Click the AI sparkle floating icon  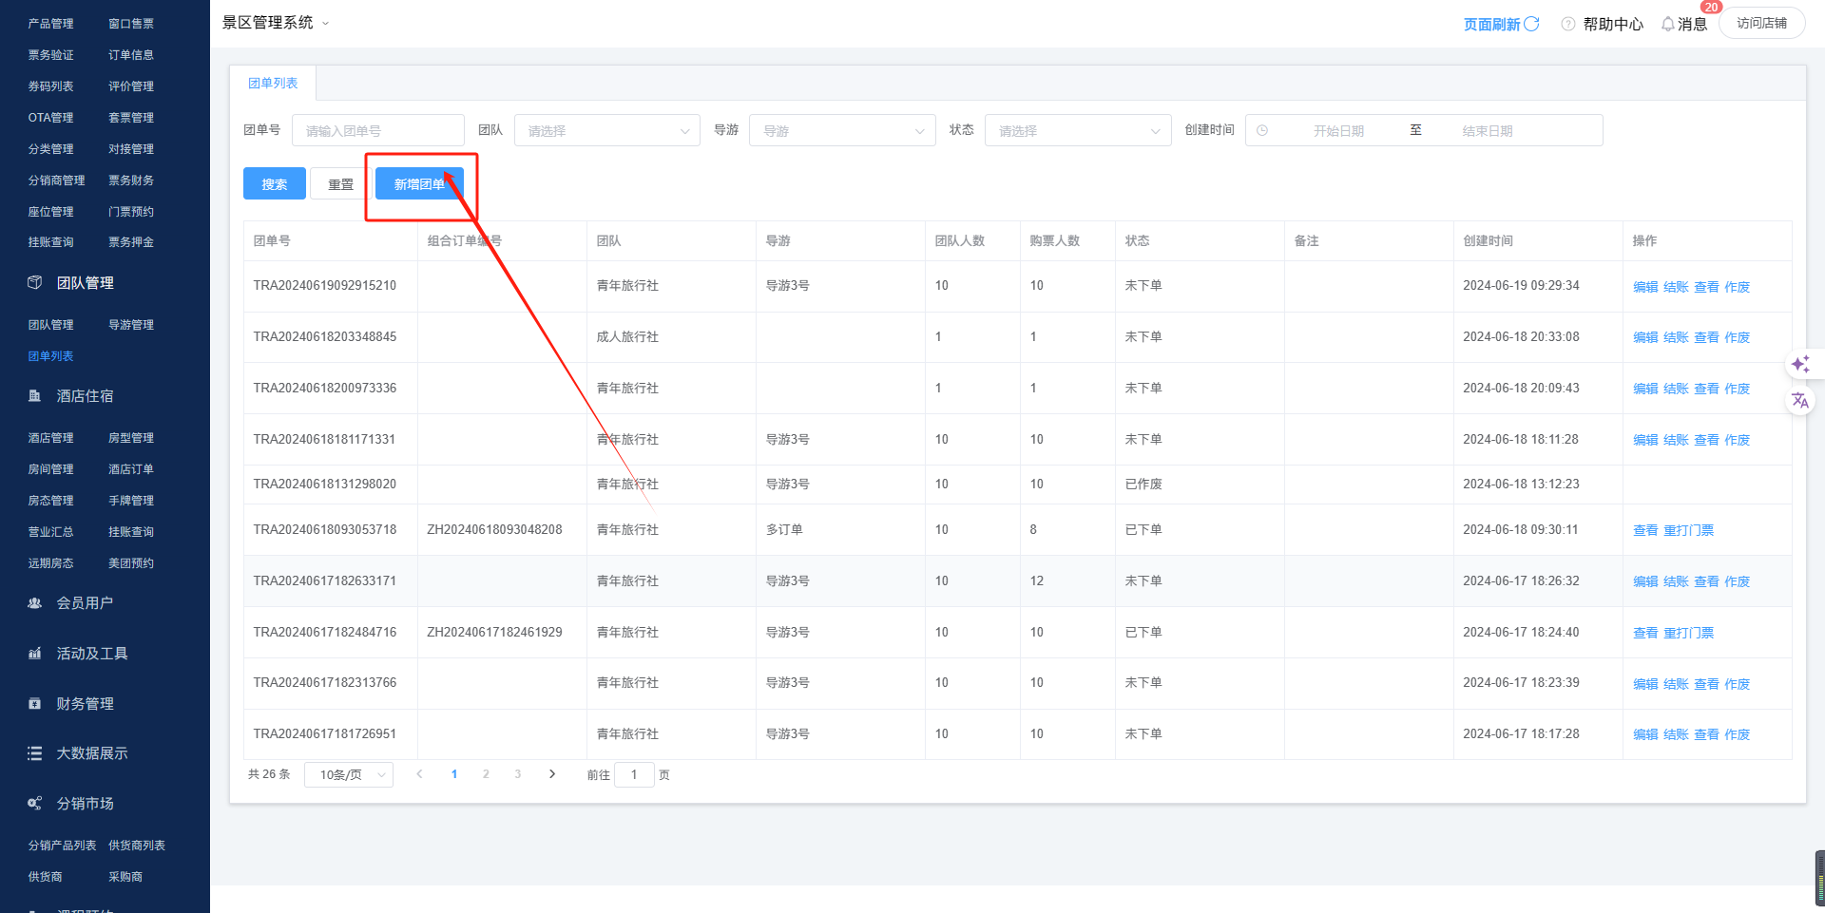click(1800, 365)
